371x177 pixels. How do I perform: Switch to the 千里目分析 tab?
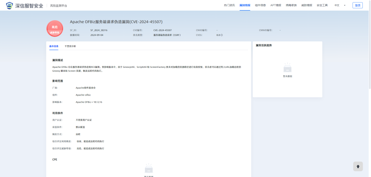[x=70, y=46]
